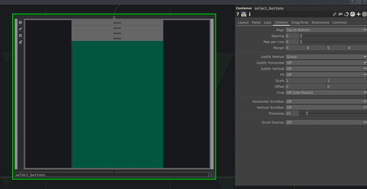Open the Vertical Scrollbar dropdown

[x=326, y=108]
